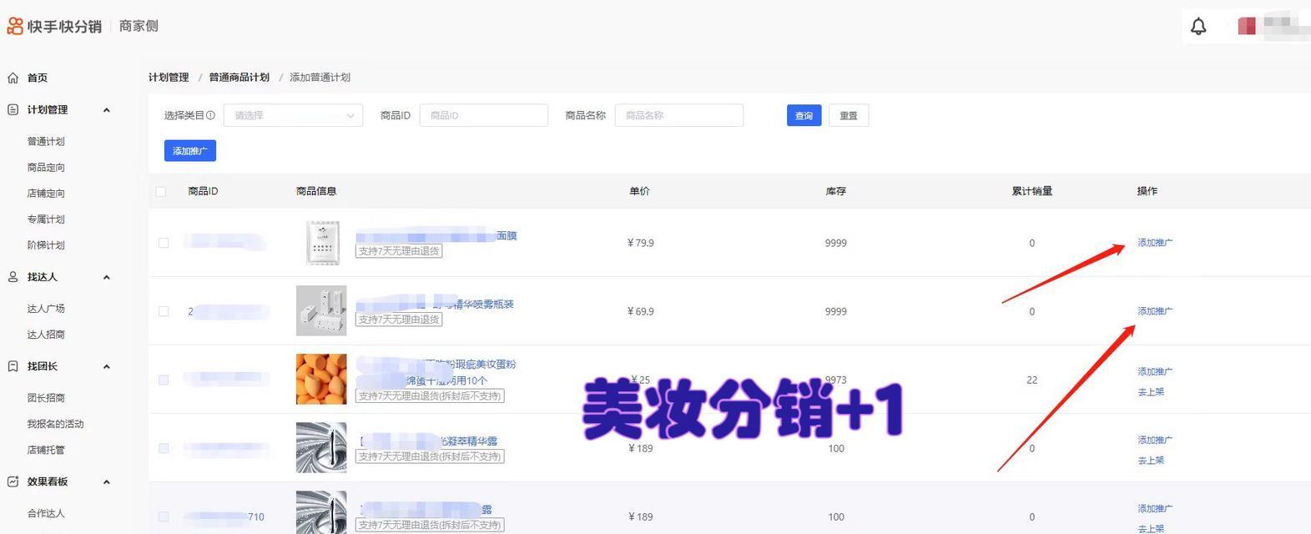Click 添加推广 in the ¥25 row

1155,371
